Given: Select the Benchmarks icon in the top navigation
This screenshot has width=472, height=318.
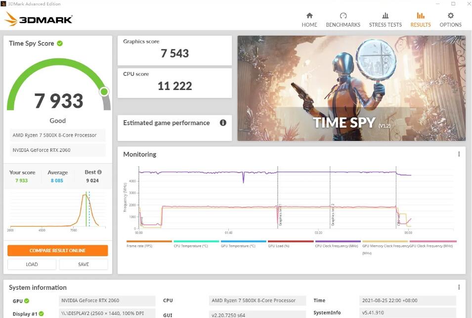Looking at the screenshot, I should click(x=343, y=16).
